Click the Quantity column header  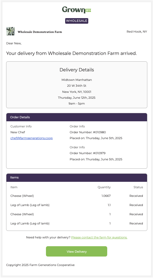[x=104, y=187]
